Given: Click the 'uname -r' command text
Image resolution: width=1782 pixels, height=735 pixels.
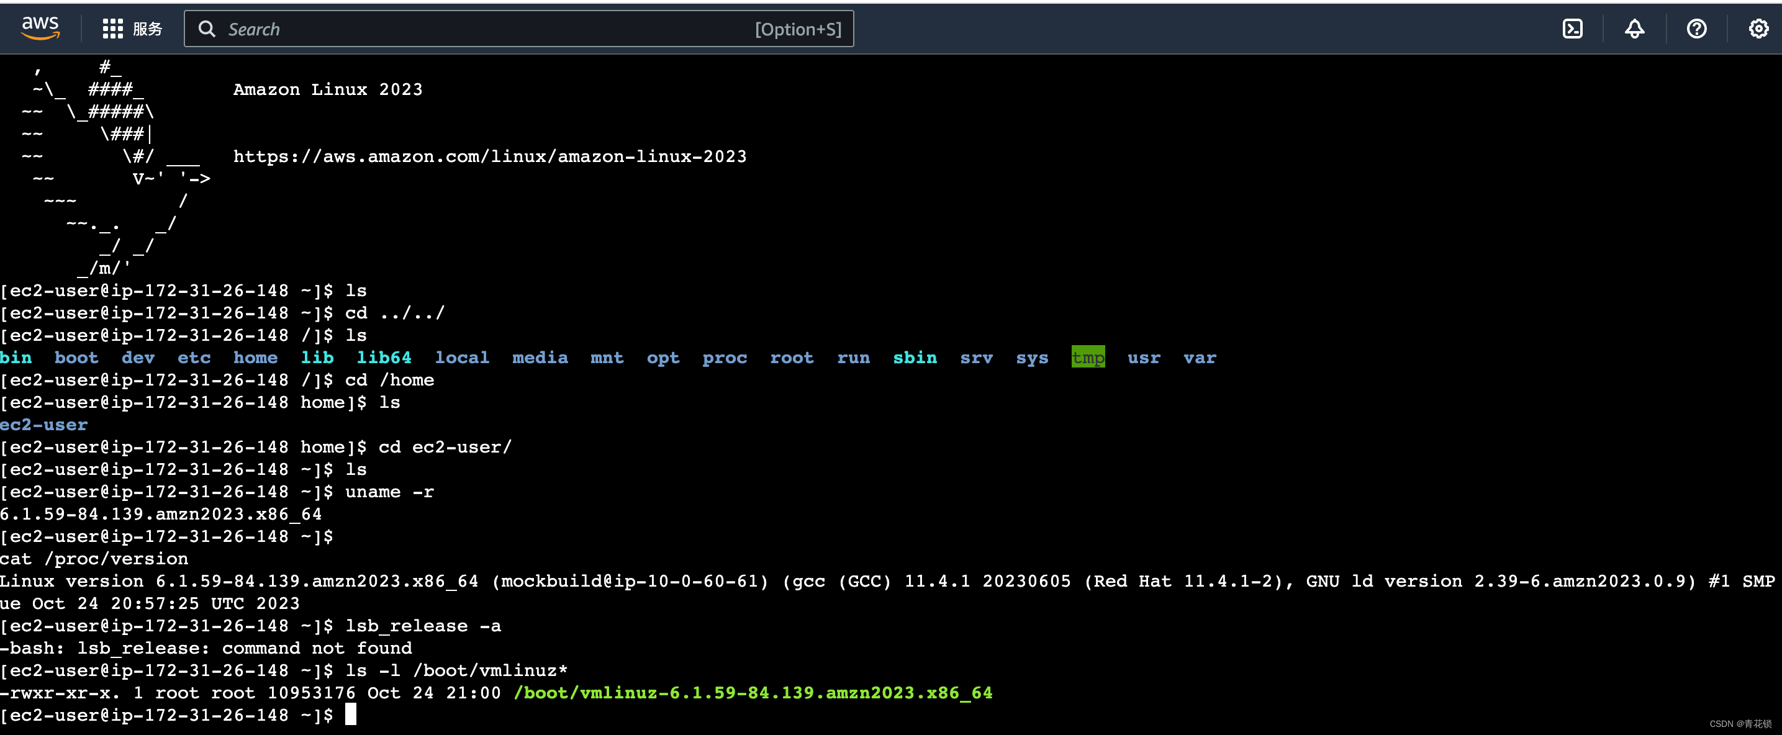Looking at the screenshot, I should click(x=389, y=492).
